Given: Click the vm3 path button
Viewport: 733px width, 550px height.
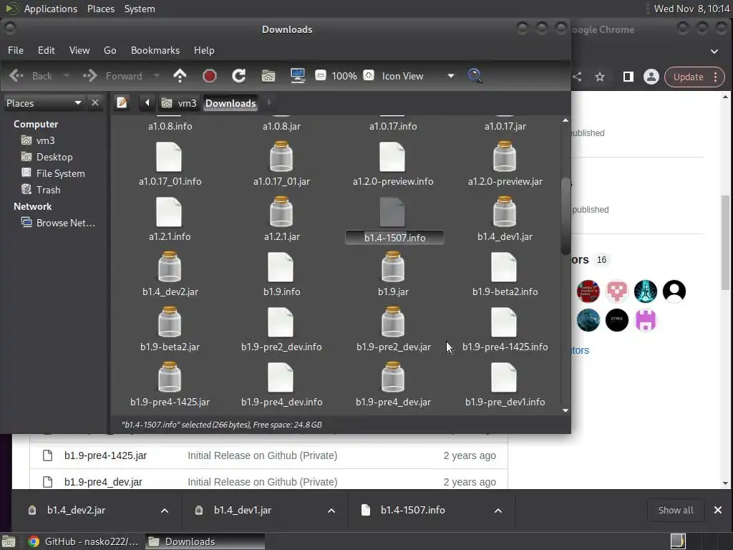Looking at the screenshot, I should (x=179, y=103).
